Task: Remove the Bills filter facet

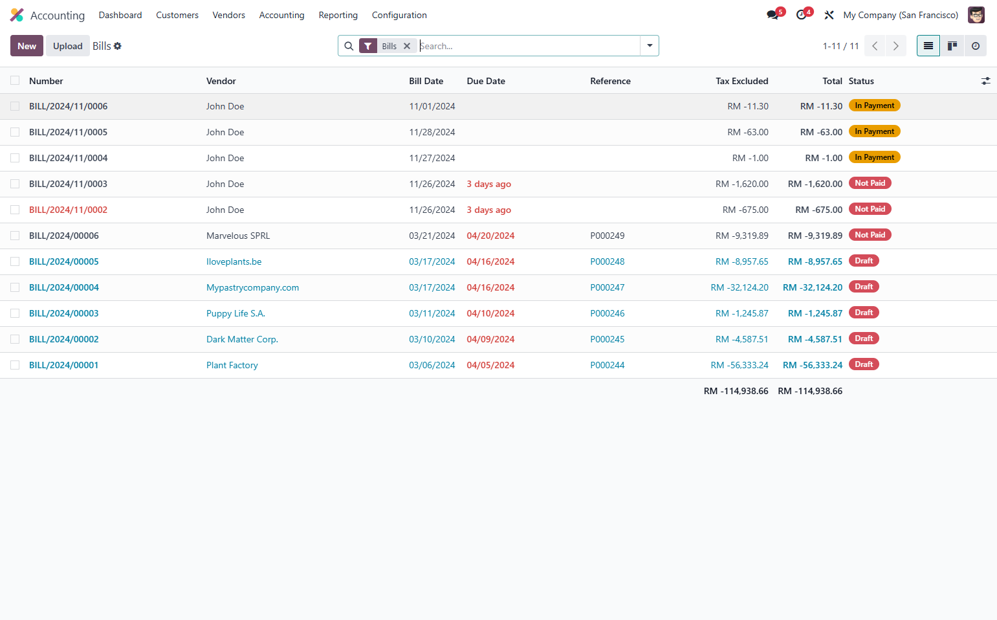Action: click(x=407, y=46)
